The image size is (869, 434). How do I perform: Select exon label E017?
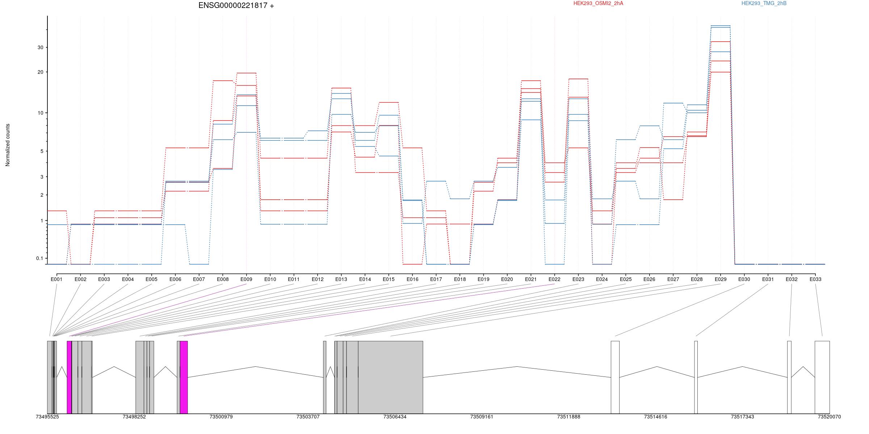pos(436,279)
